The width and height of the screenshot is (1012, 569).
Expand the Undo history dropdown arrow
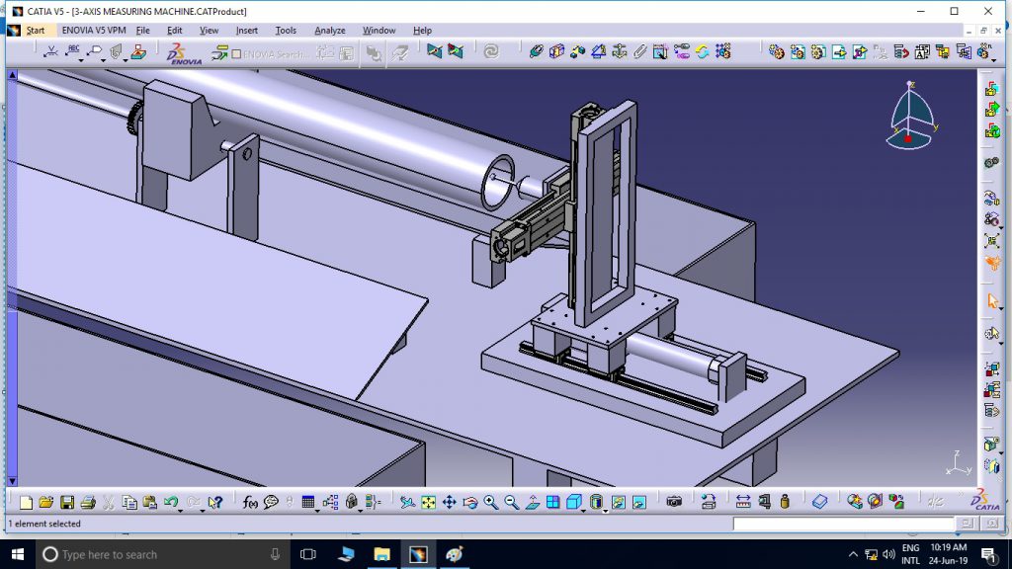(180, 510)
